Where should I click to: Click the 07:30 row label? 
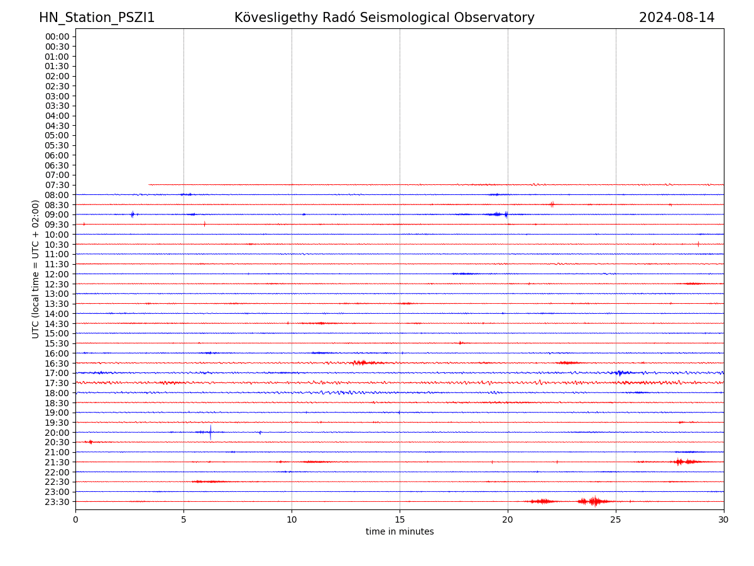(x=57, y=185)
